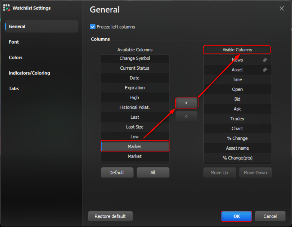This screenshot has height=227, width=292.
Task: Click the Watchlist Settings app icon
Action: tap(6, 8)
